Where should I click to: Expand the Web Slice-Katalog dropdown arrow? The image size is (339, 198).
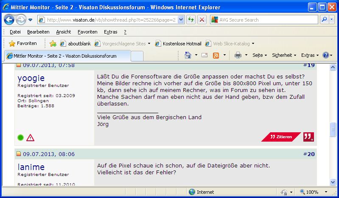click(x=253, y=44)
